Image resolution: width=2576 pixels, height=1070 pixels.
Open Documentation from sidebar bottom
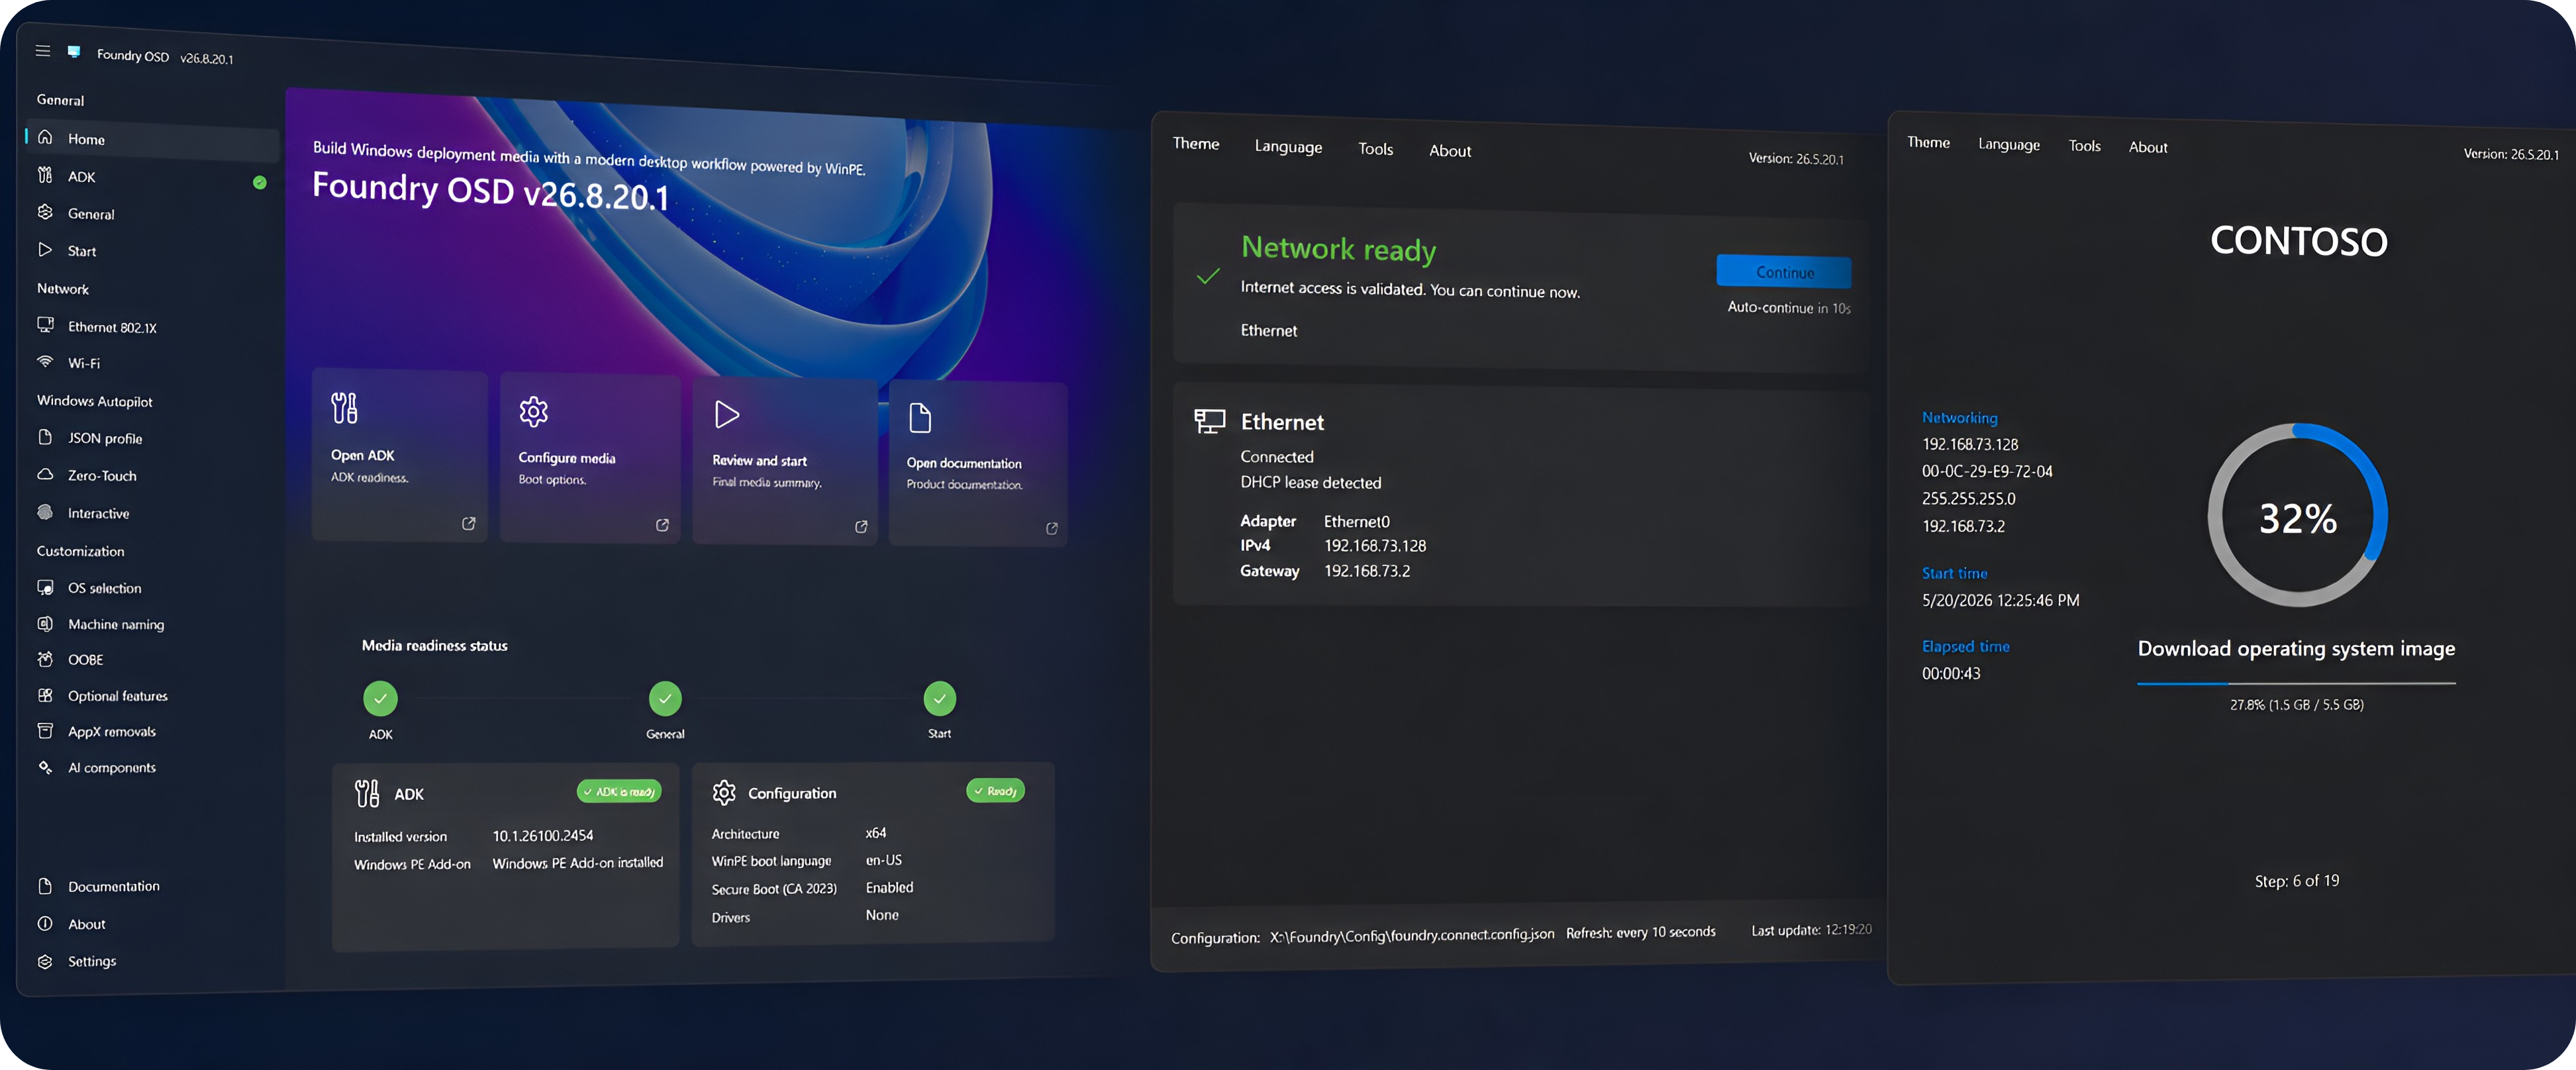152,886
